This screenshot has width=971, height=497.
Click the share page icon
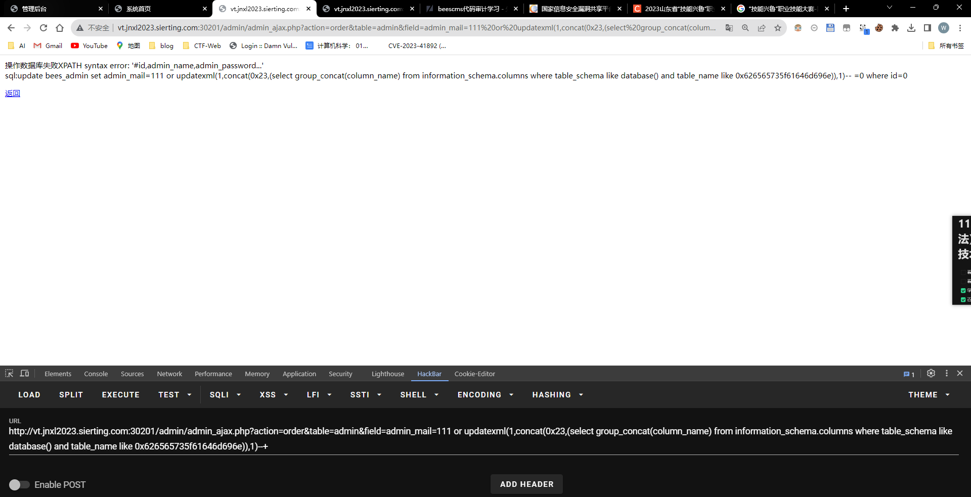click(x=762, y=28)
